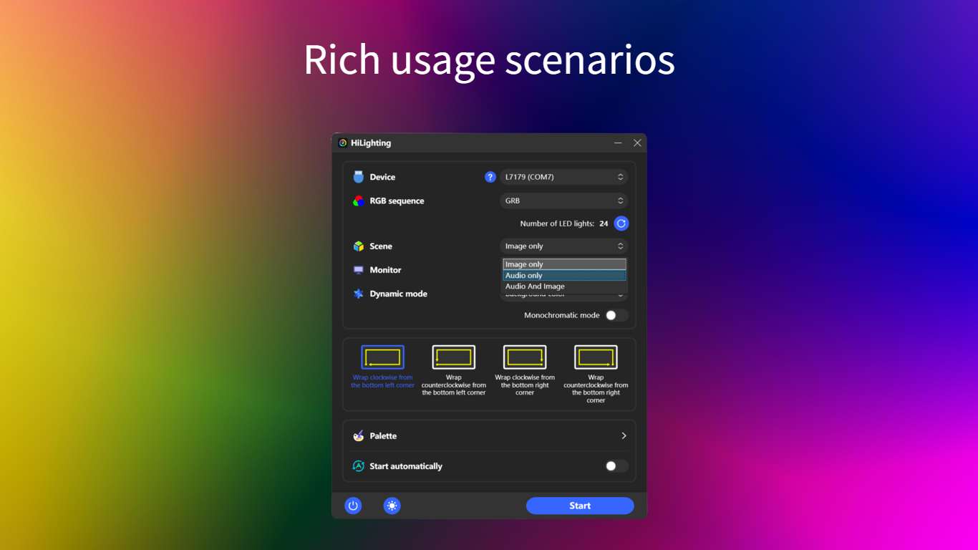This screenshot has height=550, width=978.
Task: Click the brightness adjustment icon
Action: pyautogui.click(x=392, y=506)
